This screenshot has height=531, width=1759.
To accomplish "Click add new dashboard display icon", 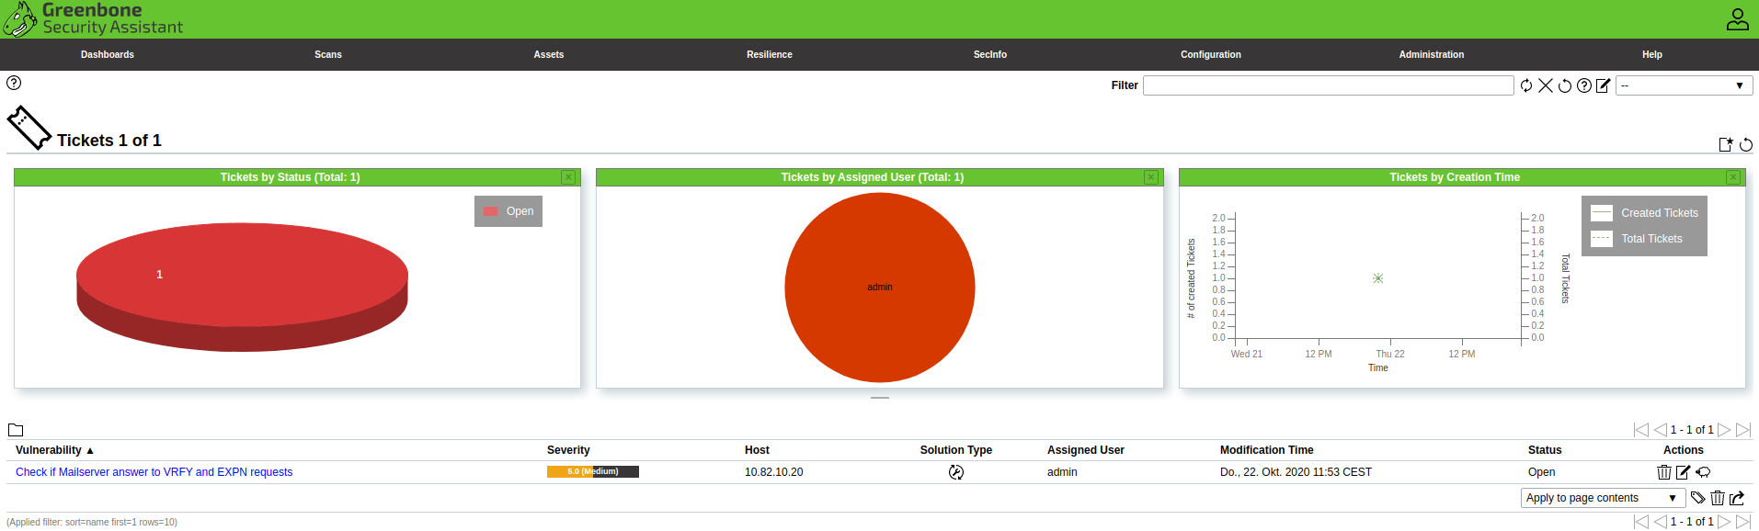I will (1726, 144).
